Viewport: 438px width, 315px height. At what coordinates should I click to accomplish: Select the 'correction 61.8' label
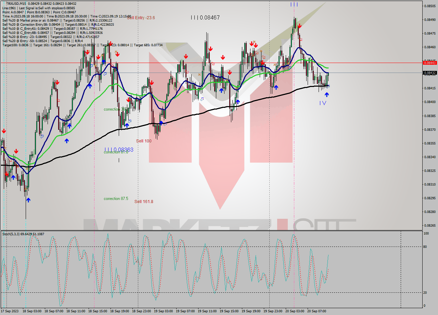116,152
